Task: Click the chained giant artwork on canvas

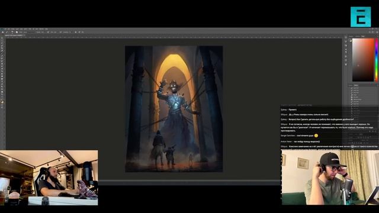Action: point(174,109)
